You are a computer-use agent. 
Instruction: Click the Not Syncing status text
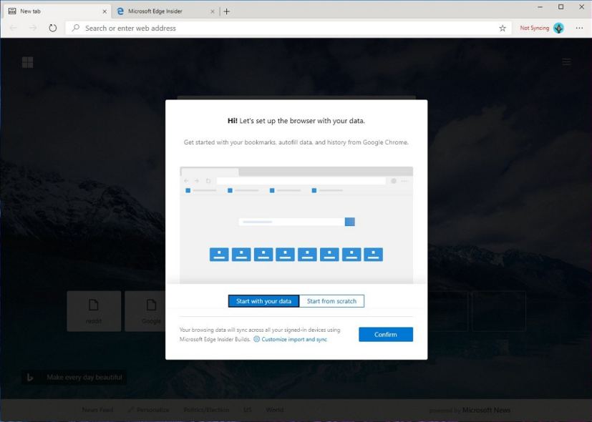point(534,28)
